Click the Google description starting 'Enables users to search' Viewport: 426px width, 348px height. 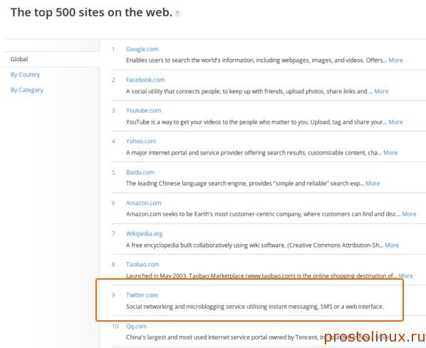point(256,60)
